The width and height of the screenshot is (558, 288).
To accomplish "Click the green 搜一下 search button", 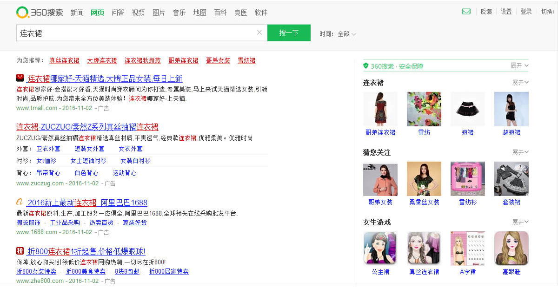I will click(289, 33).
